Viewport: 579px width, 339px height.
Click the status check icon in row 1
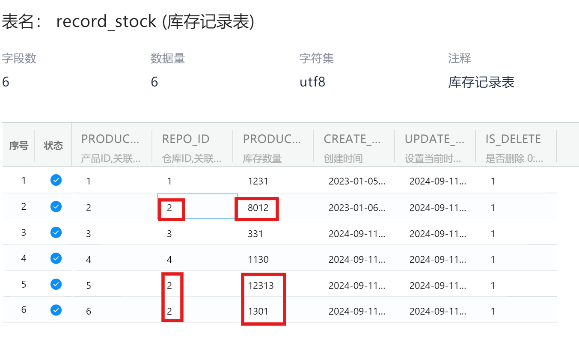(56, 180)
